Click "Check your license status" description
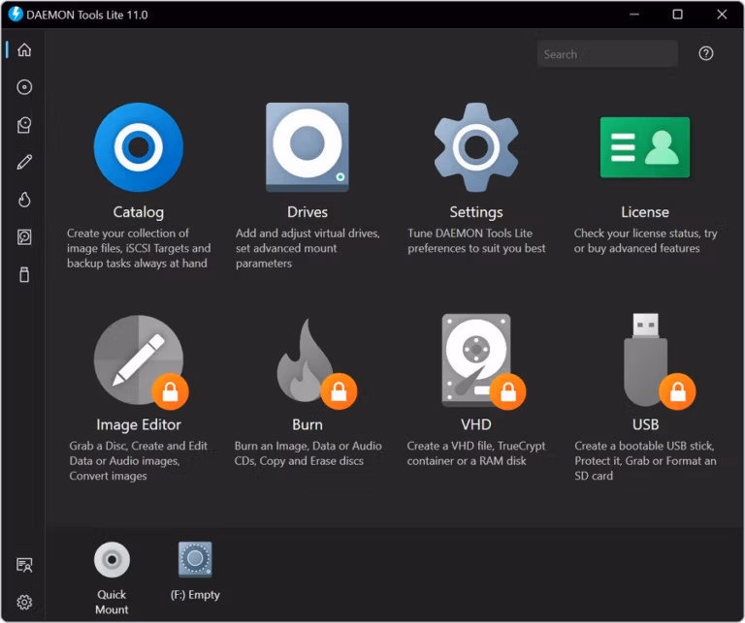The width and height of the screenshot is (745, 623). (x=645, y=240)
